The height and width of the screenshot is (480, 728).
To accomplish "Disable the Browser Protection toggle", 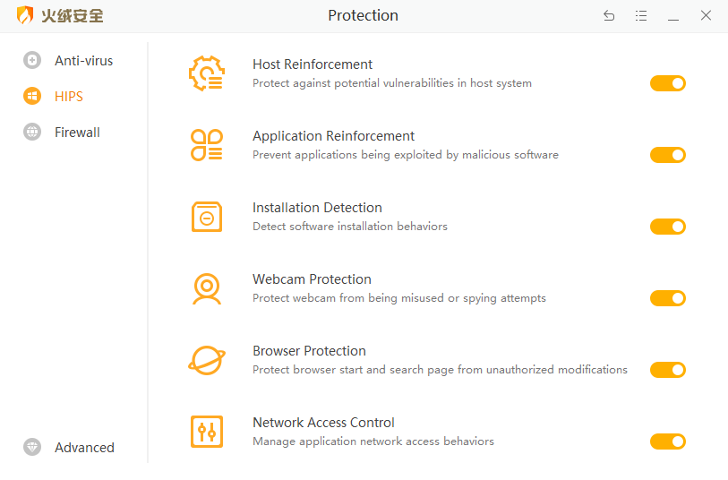I will (x=667, y=370).
